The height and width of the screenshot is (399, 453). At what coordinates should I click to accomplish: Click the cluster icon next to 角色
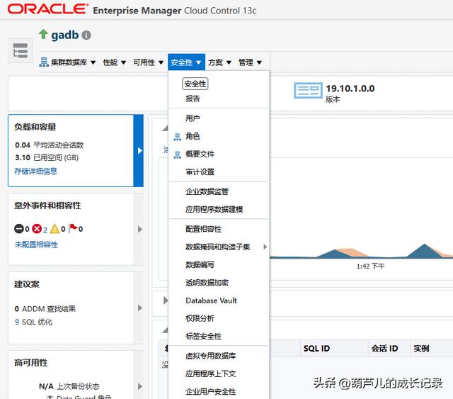(177, 137)
